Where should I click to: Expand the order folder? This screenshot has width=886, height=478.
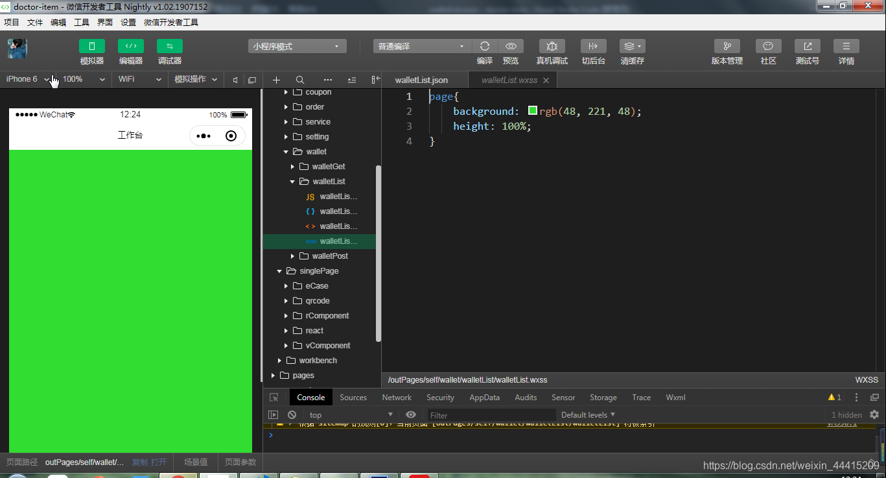point(286,107)
